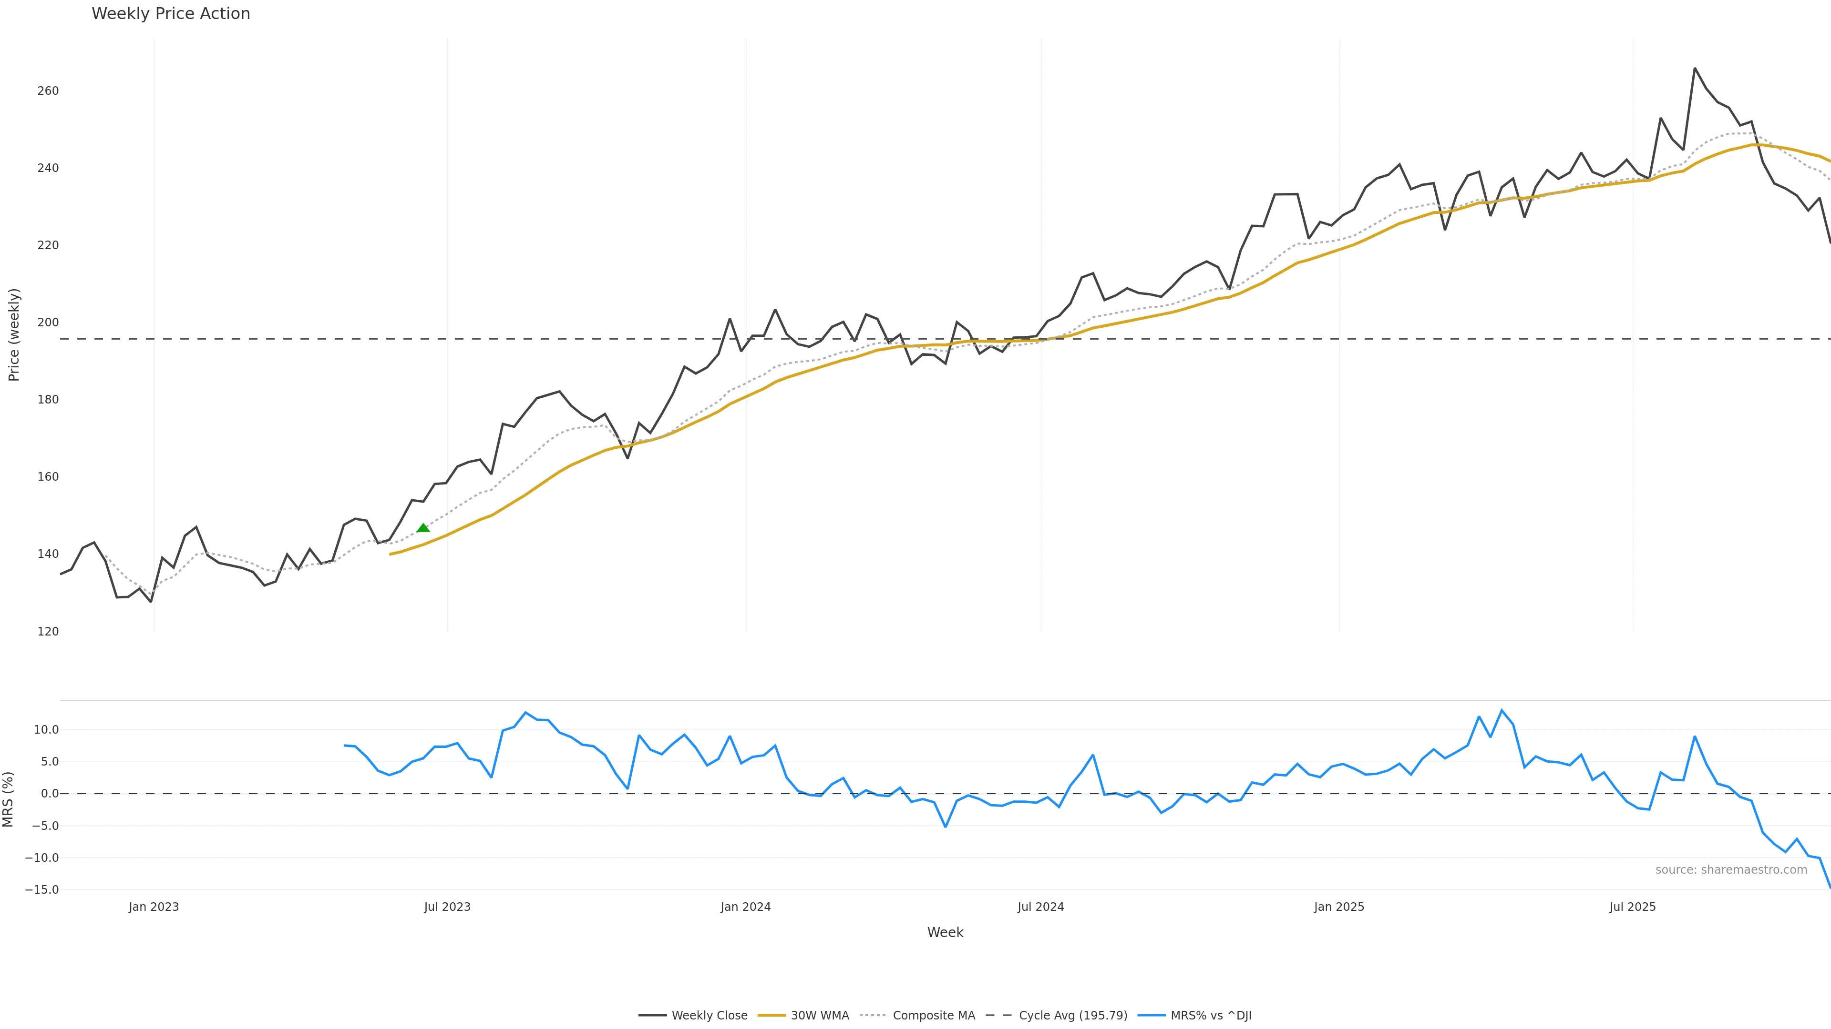Viewport: 1831px width, 1029px height.
Task: Select the Jan 2023 x-axis label
Action: click(x=154, y=907)
